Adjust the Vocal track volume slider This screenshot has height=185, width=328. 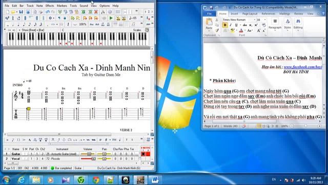pos(88,159)
